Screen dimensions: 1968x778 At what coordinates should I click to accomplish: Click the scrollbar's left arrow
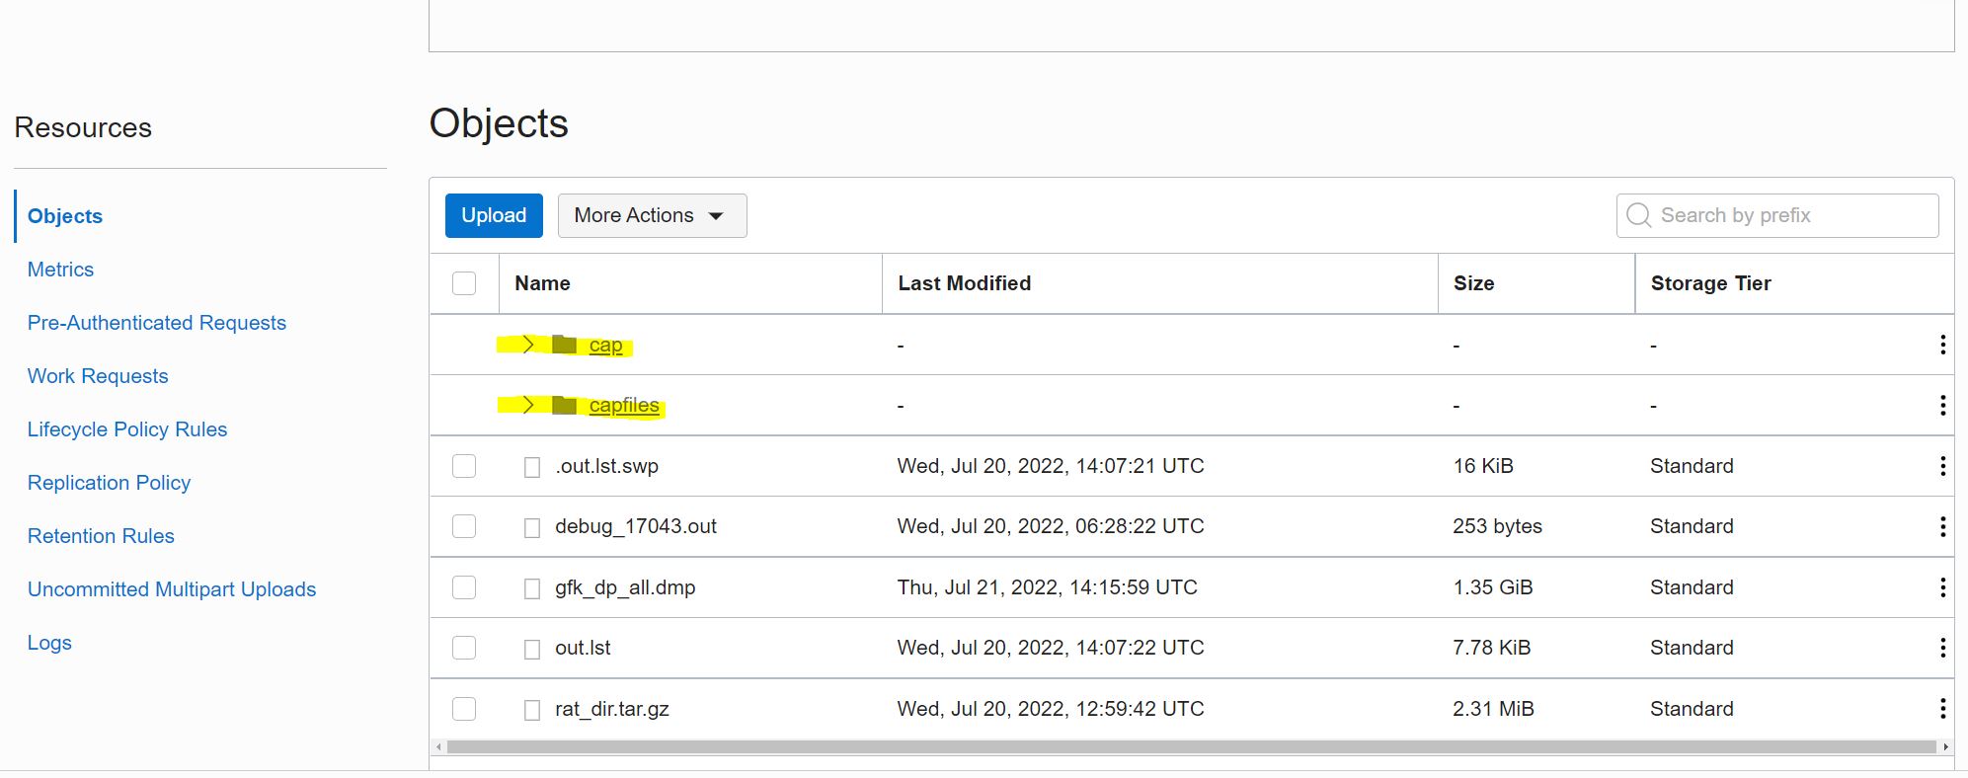pyautogui.click(x=438, y=747)
